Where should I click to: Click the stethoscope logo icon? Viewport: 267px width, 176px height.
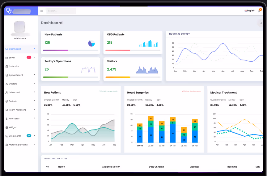click(x=9, y=11)
